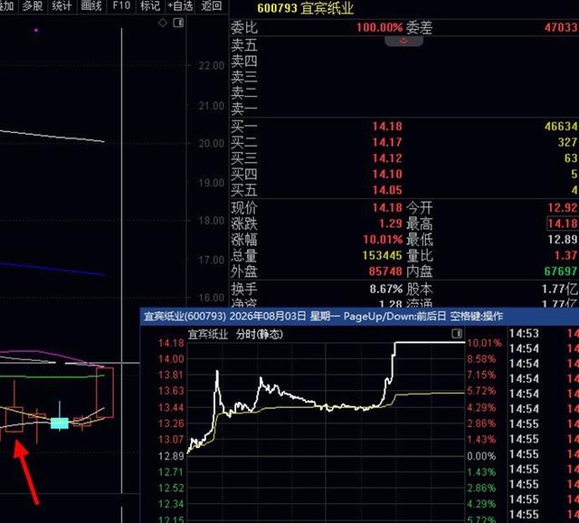Open the 统计 statistics tool

click(62, 6)
